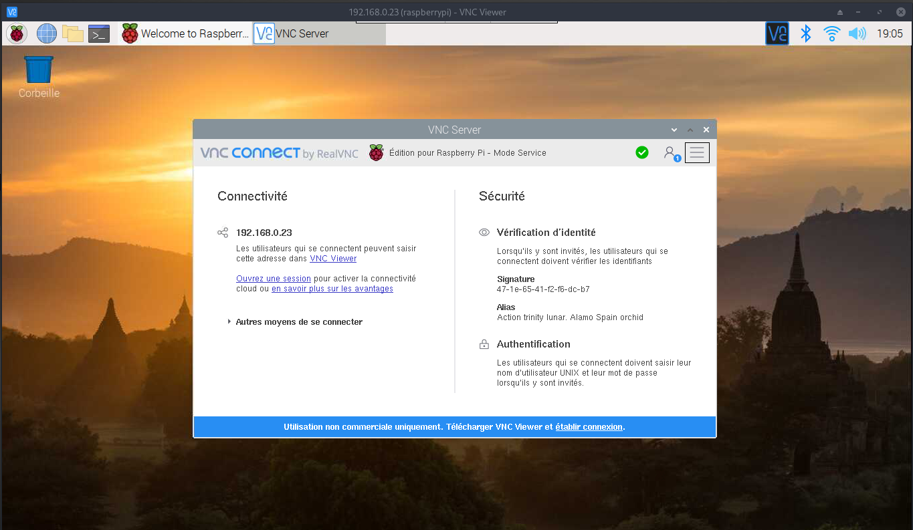Screen dimensions: 913x530
Task: Select the Corbeille trash desktop icon
Action: click(x=39, y=76)
